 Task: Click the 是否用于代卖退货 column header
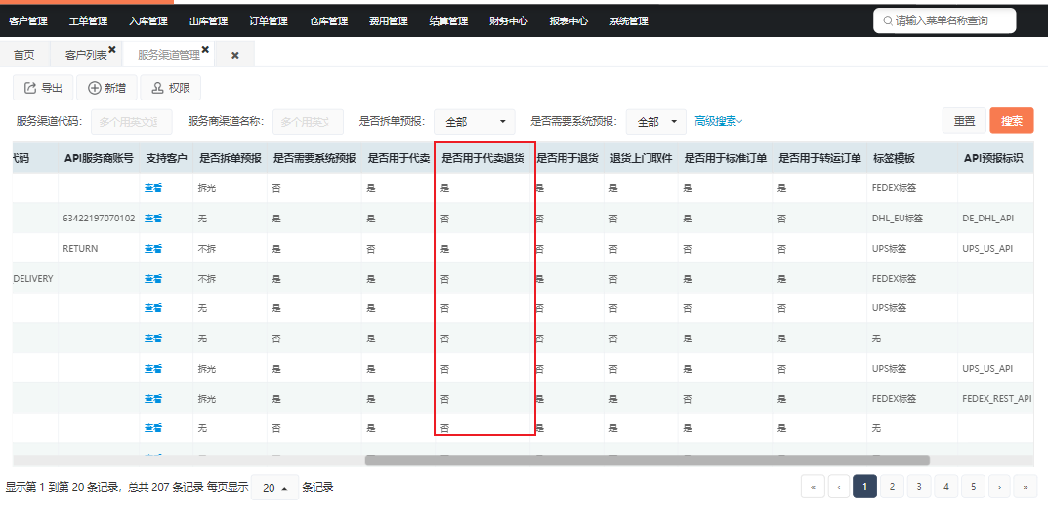482,158
